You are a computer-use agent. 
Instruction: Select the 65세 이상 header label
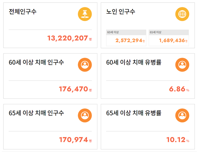point(155,32)
